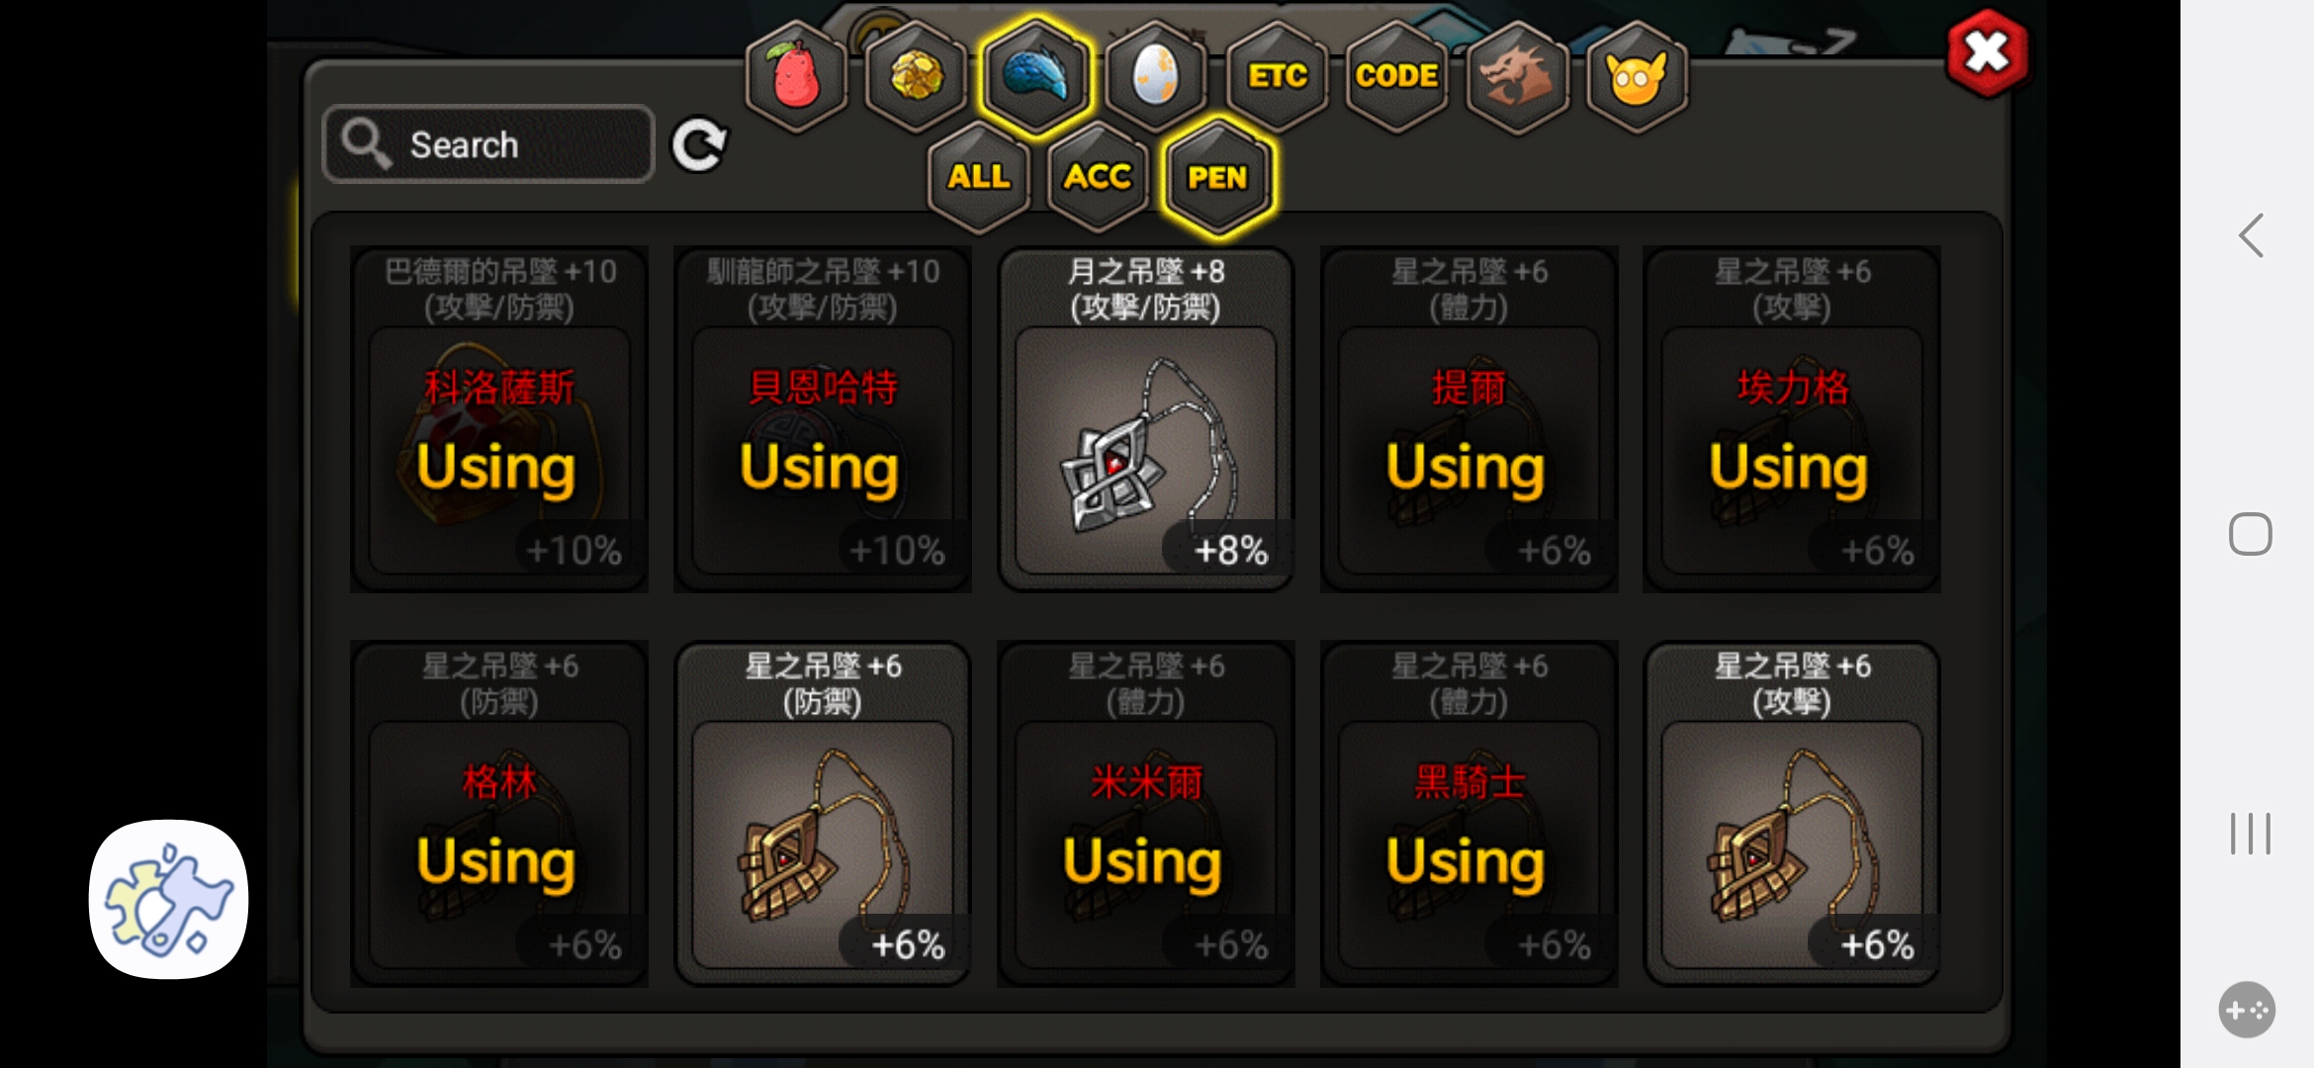Toggle the PEN pendant filter

click(1218, 177)
